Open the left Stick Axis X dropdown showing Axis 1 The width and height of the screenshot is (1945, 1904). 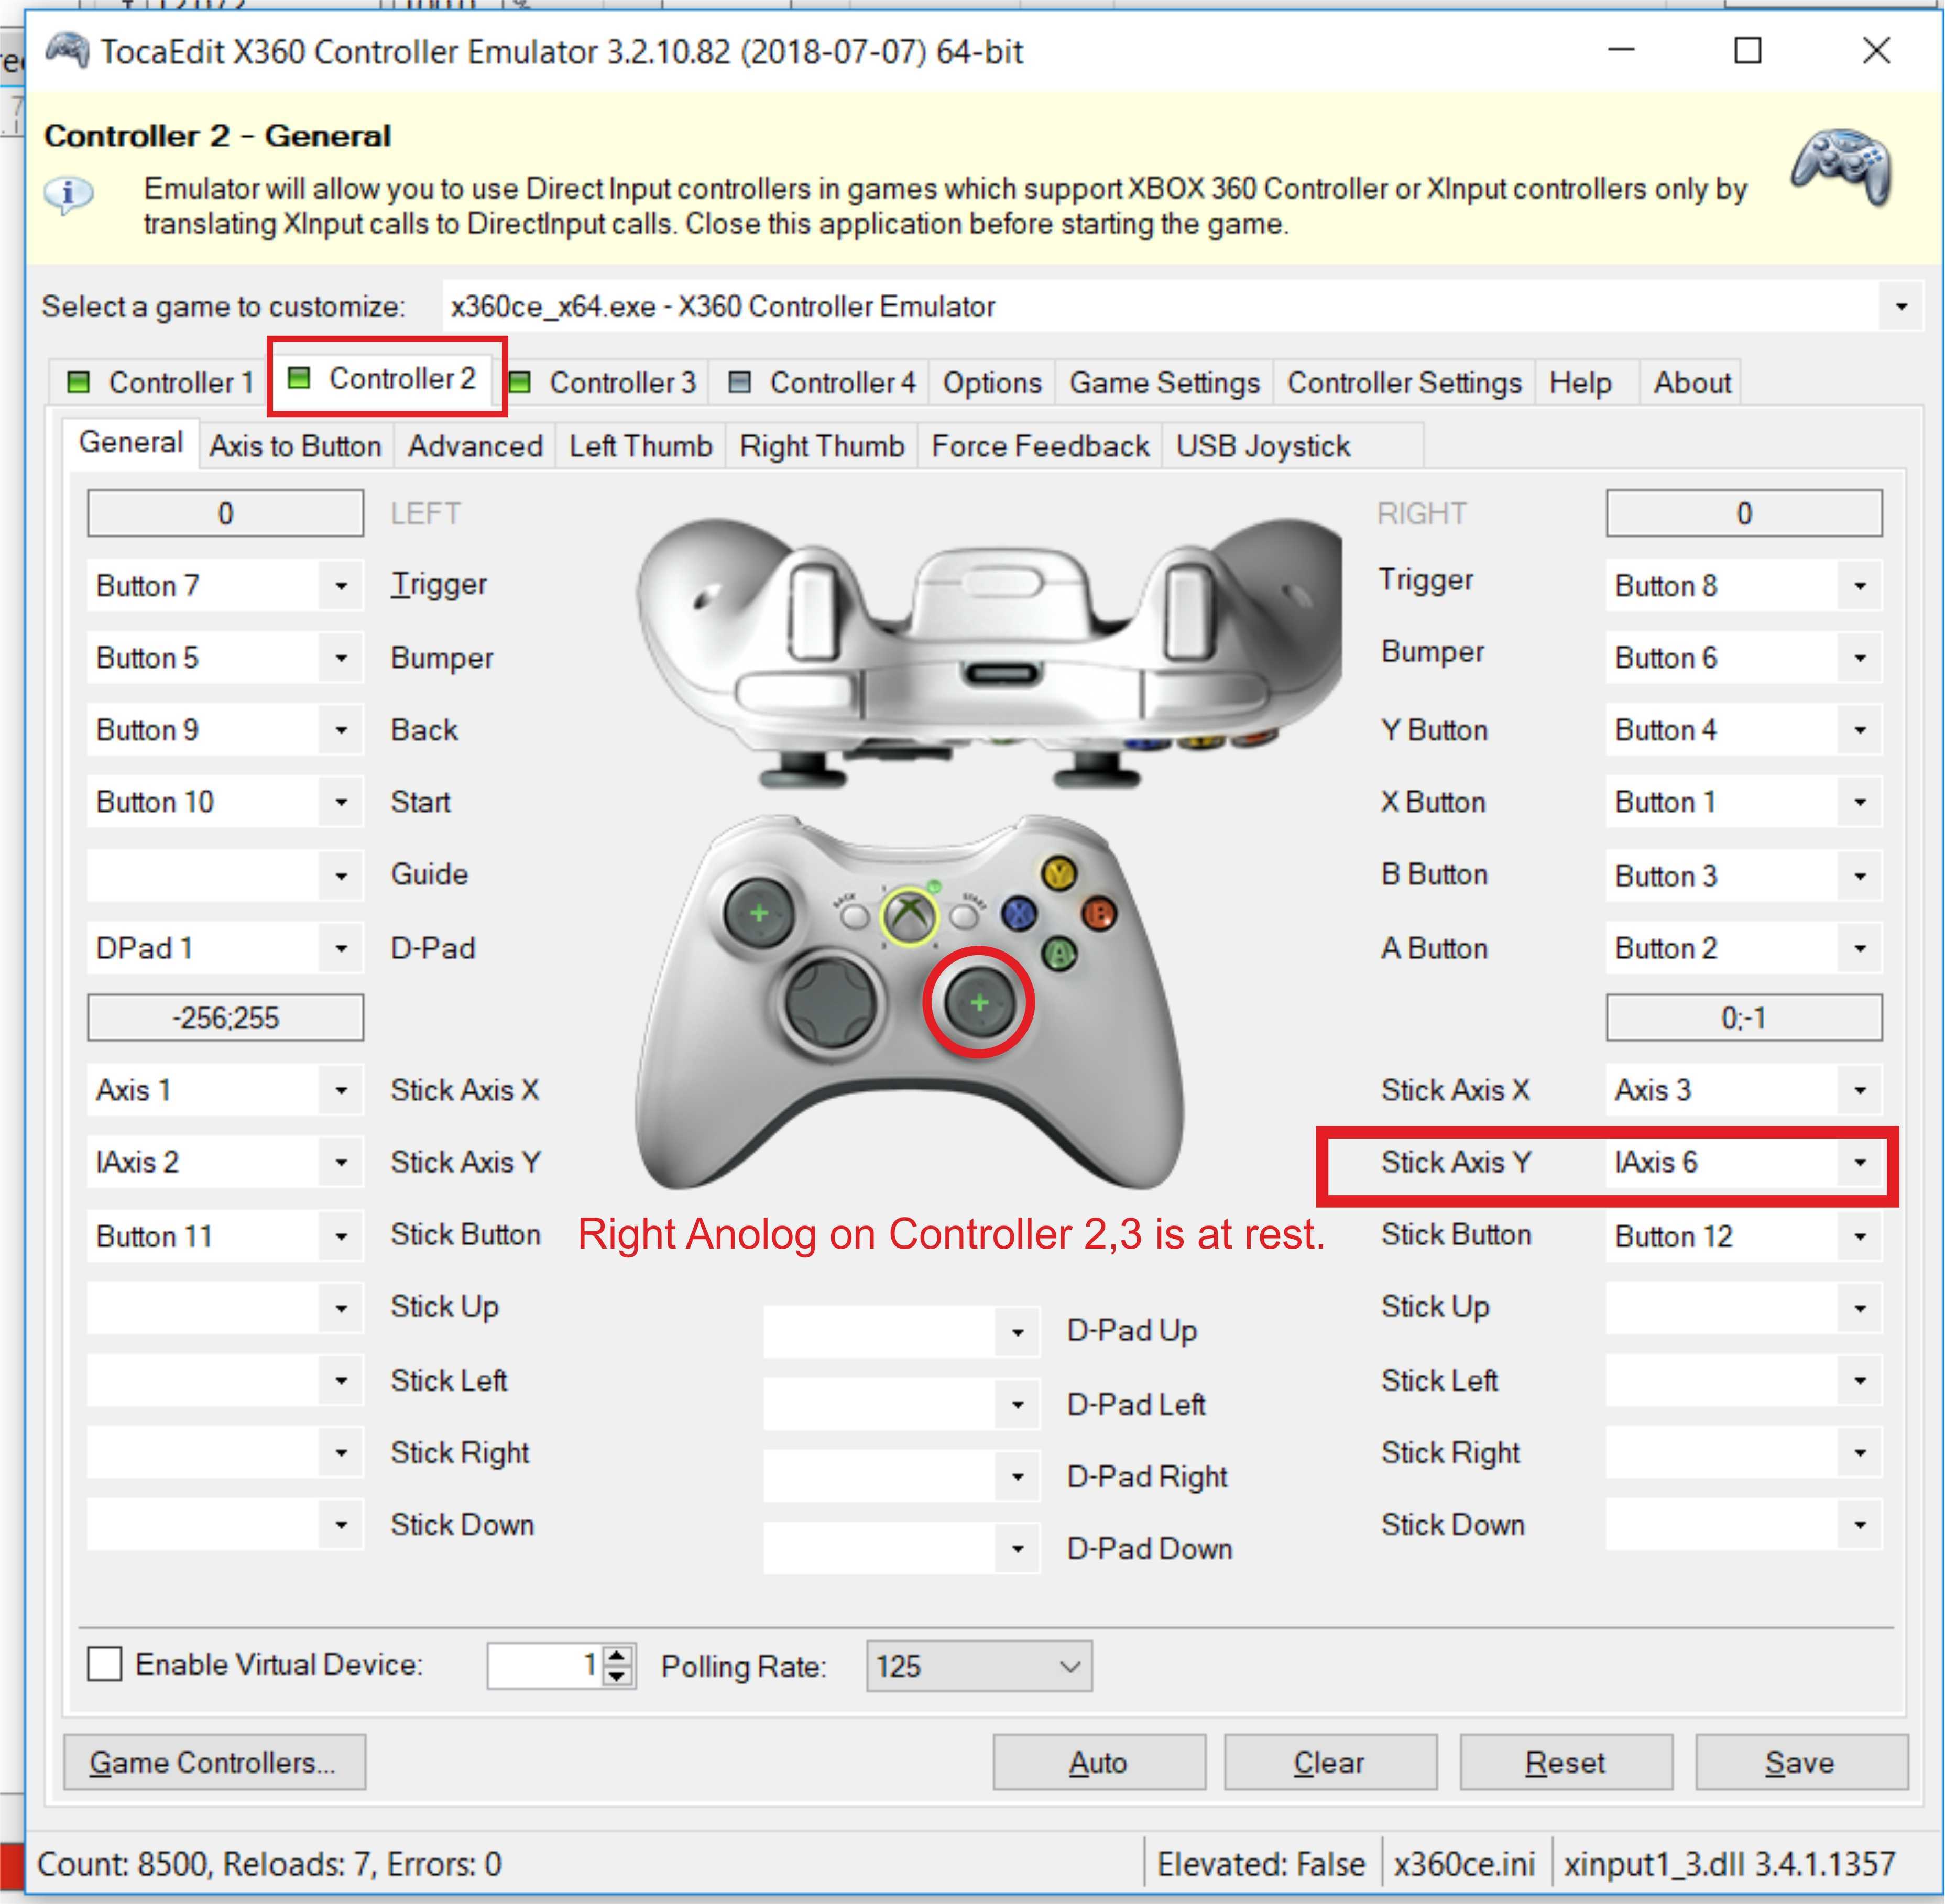click(x=340, y=1090)
